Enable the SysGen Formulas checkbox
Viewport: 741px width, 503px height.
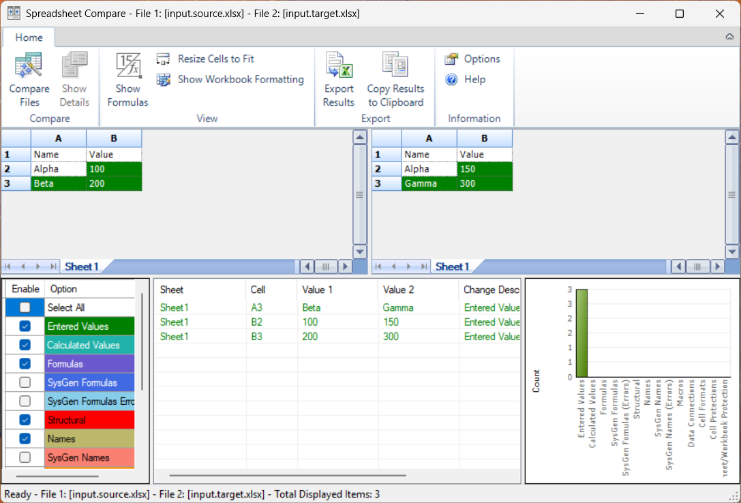[x=25, y=382]
